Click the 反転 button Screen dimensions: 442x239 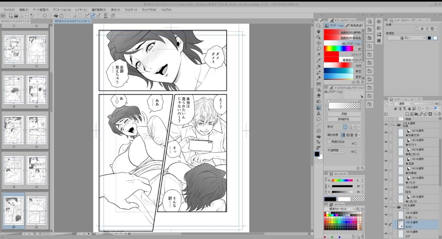(x=344, y=114)
